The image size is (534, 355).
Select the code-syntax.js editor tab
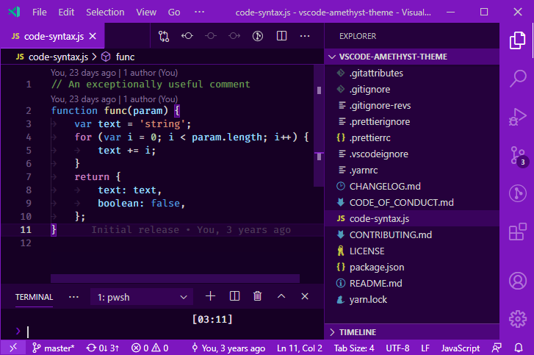[x=53, y=36]
